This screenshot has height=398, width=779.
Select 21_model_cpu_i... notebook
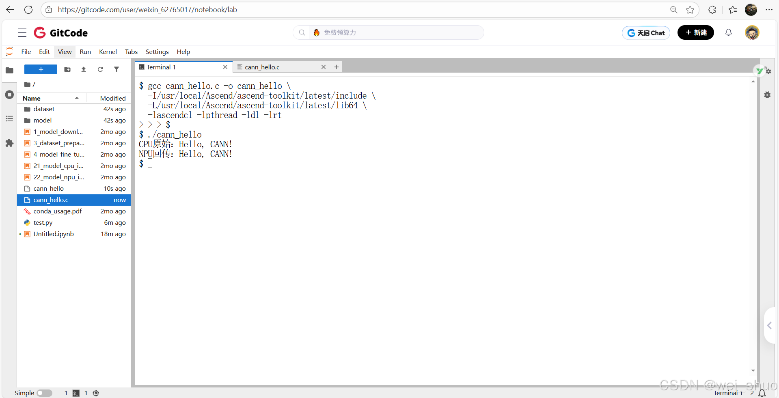[x=74, y=166]
